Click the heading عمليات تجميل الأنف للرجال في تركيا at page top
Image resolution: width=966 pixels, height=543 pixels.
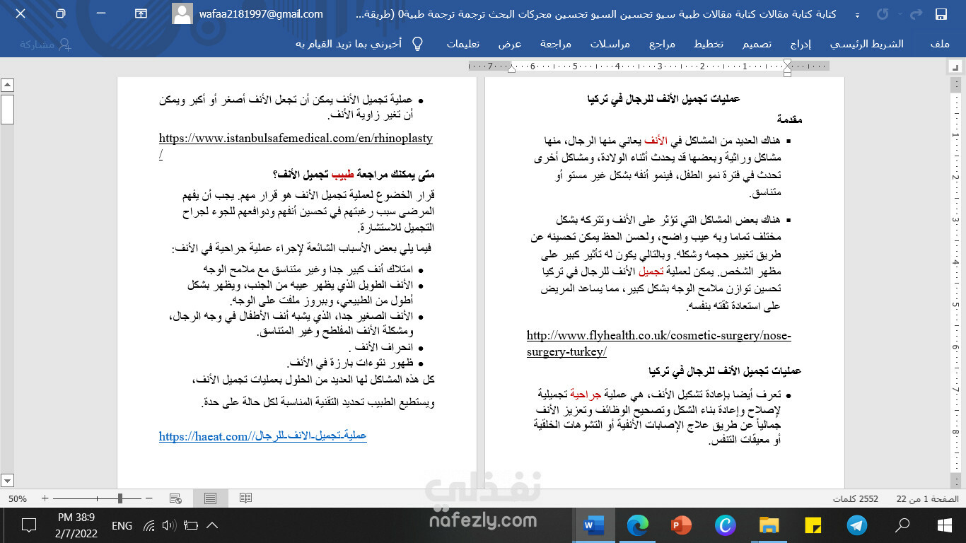663,98
